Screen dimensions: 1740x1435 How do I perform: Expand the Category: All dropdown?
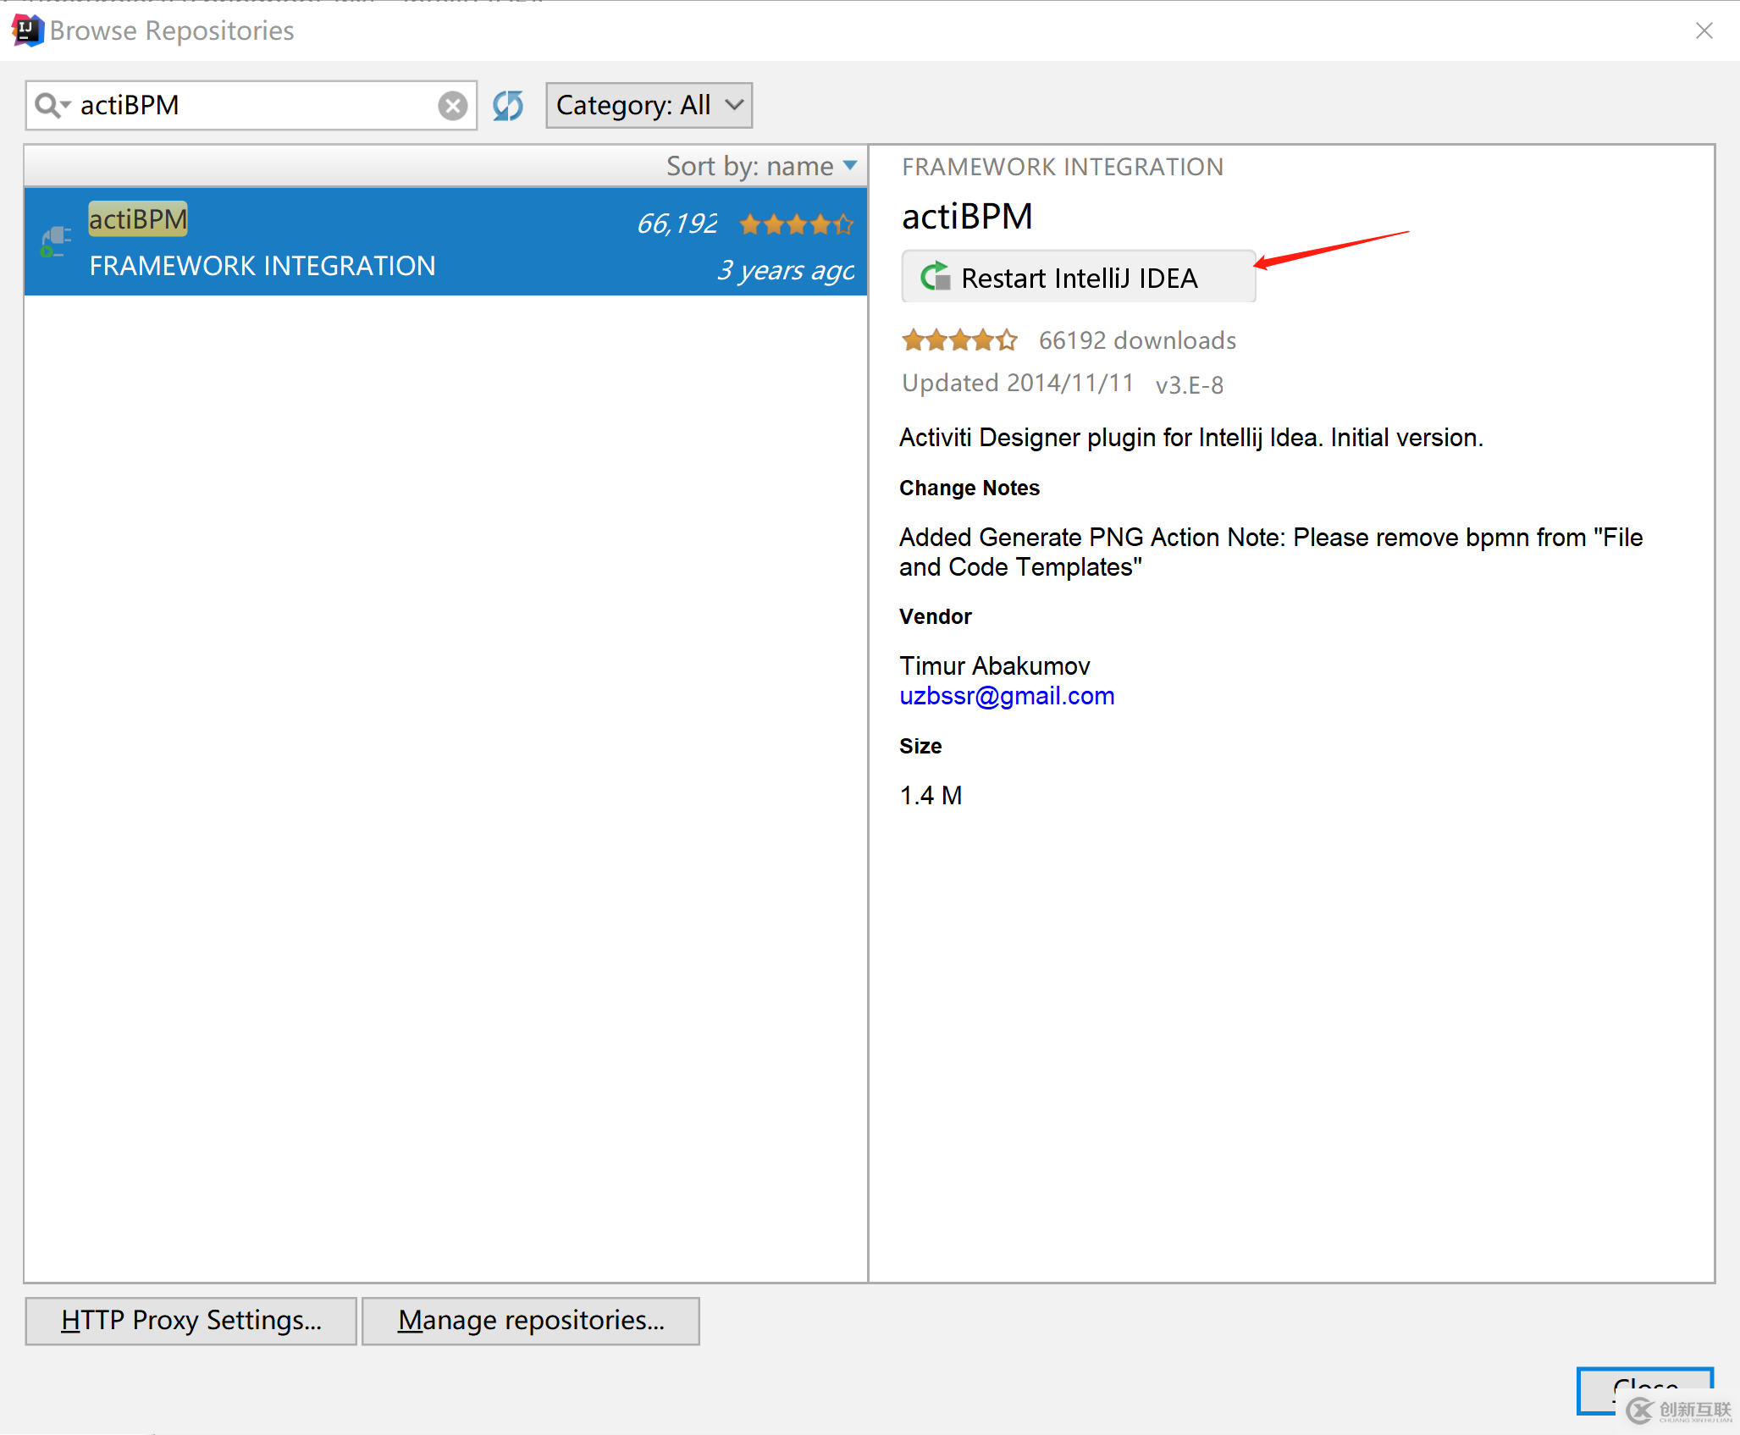pyautogui.click(x=649, y=104)
